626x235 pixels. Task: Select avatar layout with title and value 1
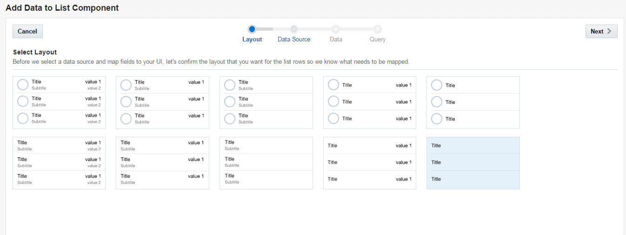pyautogui.click(x=370, y=102)
